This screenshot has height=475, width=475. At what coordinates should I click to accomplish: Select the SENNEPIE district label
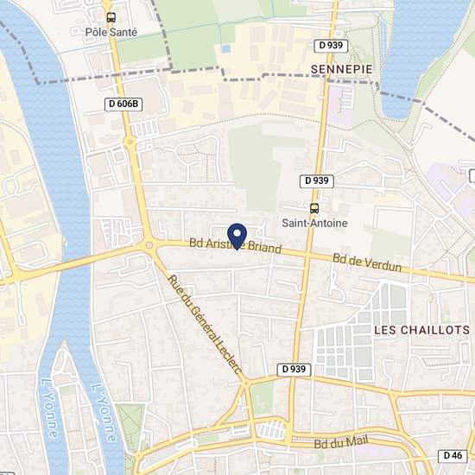(342, 69)
